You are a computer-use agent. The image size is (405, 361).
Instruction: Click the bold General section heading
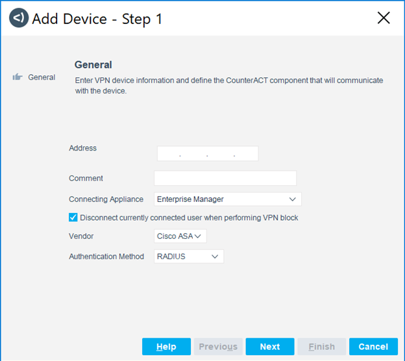[93, 65]
